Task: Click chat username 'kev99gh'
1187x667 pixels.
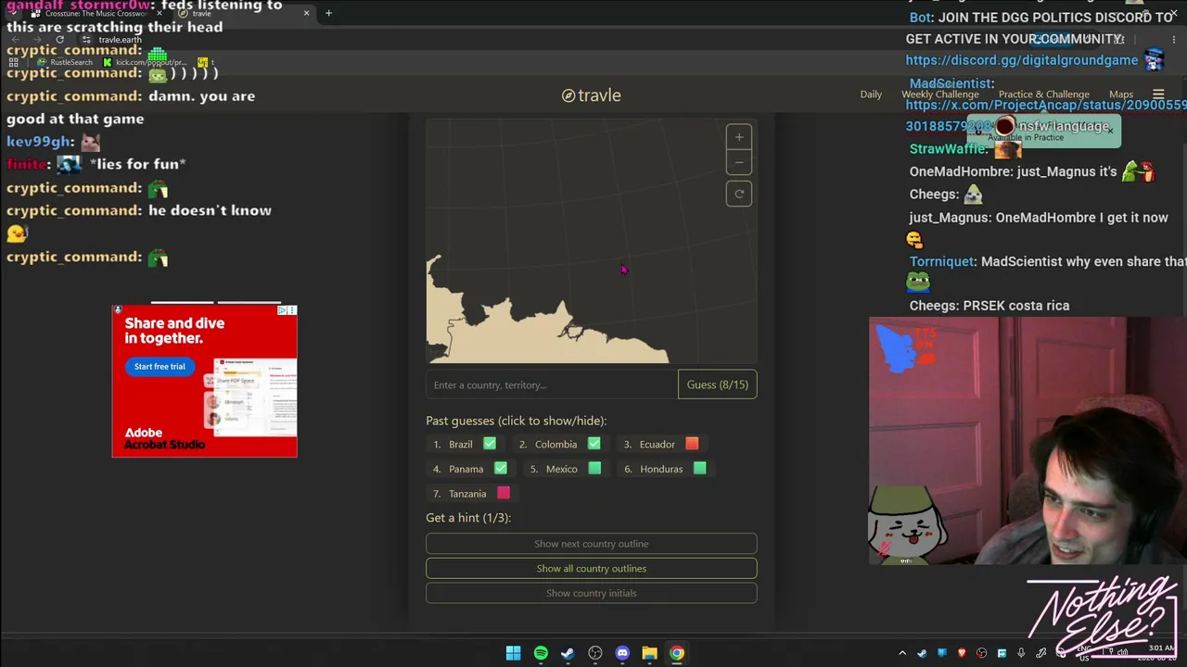Action: (40, 142)
